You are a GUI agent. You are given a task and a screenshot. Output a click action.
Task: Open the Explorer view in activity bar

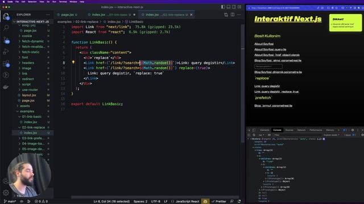tap(6, 16)
